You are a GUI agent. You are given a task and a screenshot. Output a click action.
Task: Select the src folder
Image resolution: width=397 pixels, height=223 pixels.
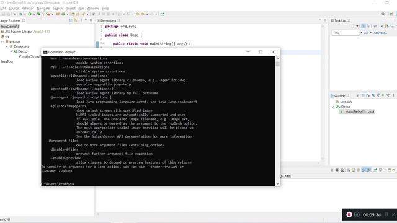[x=5, y=37]
